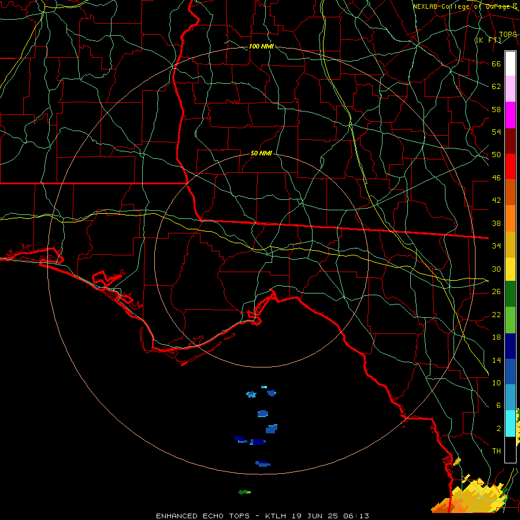Click the "50 NMI" range ring label
This screenshot has width=520, height=520.
(x=261, y=153)
